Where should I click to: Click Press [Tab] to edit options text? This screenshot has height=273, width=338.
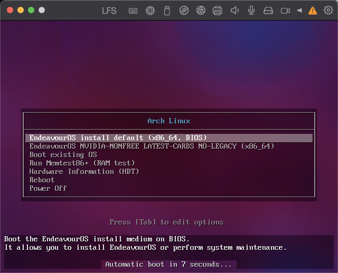(x=167, y=222)
